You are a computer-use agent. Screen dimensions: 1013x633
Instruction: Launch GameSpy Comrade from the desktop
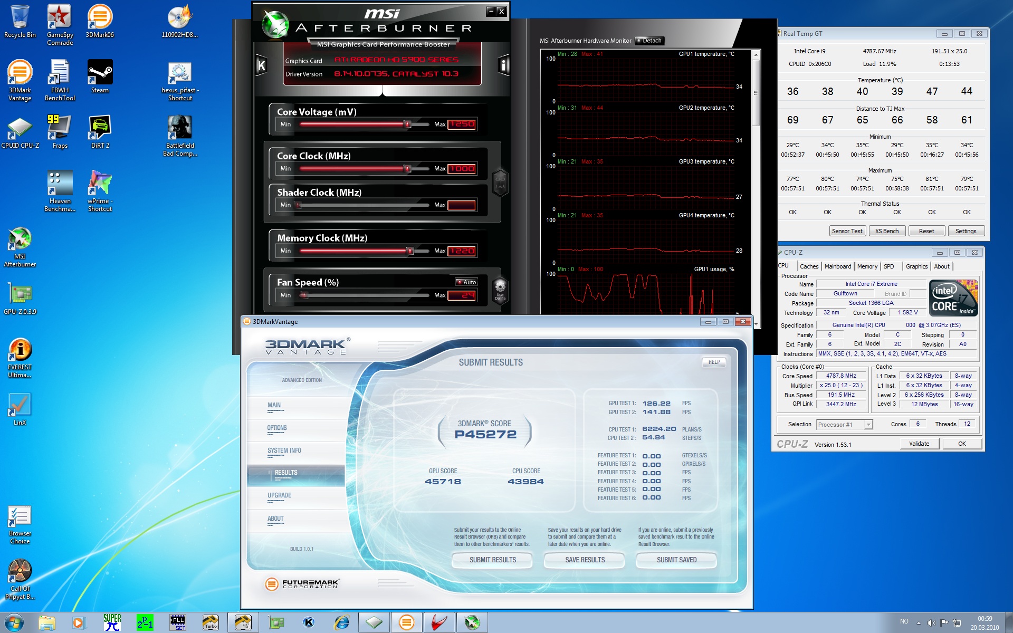pyautogui.click(x=60, y=24)
